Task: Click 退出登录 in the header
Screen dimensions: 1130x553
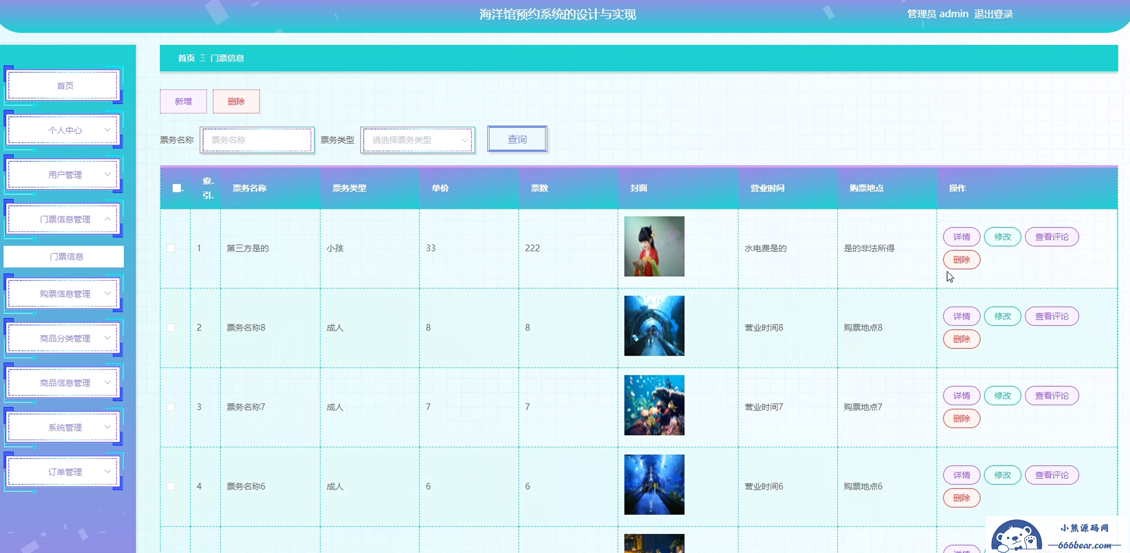Action: (993, 14)
